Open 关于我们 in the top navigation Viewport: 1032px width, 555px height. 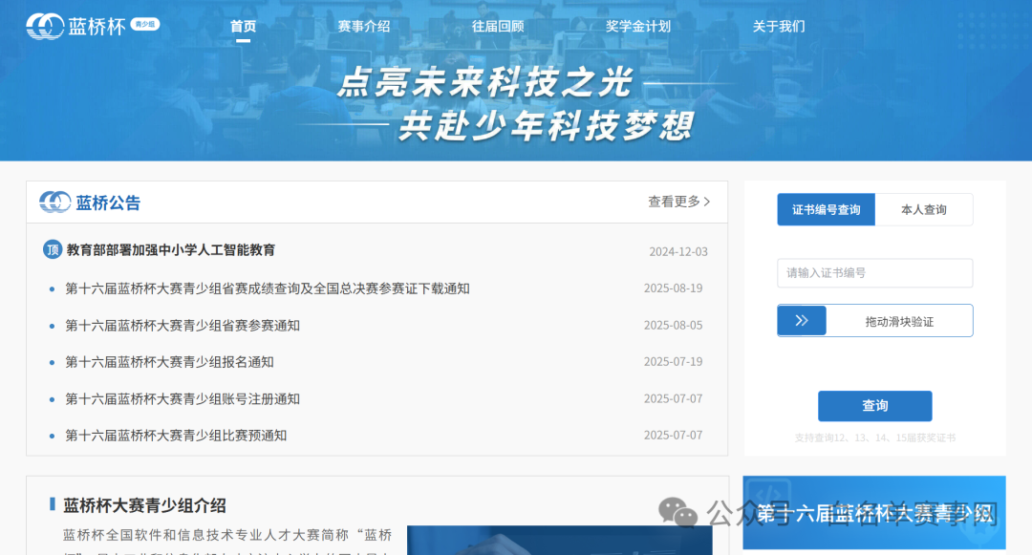pyautogui.click(x=779, y=27)
